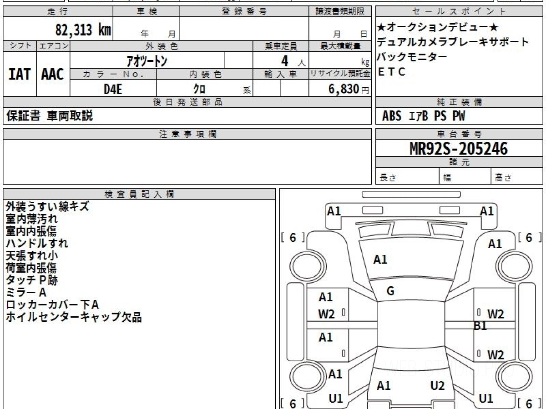
Task: Click the note ミラーA
Action: click(x=26, y=292)
